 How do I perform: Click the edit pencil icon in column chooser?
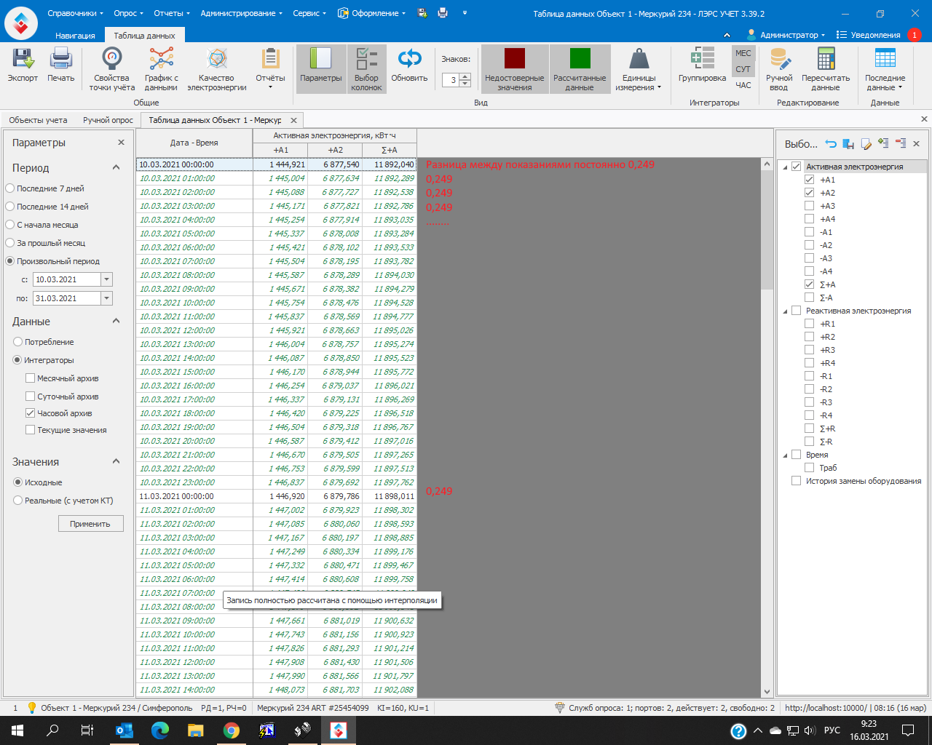point(866,143)
